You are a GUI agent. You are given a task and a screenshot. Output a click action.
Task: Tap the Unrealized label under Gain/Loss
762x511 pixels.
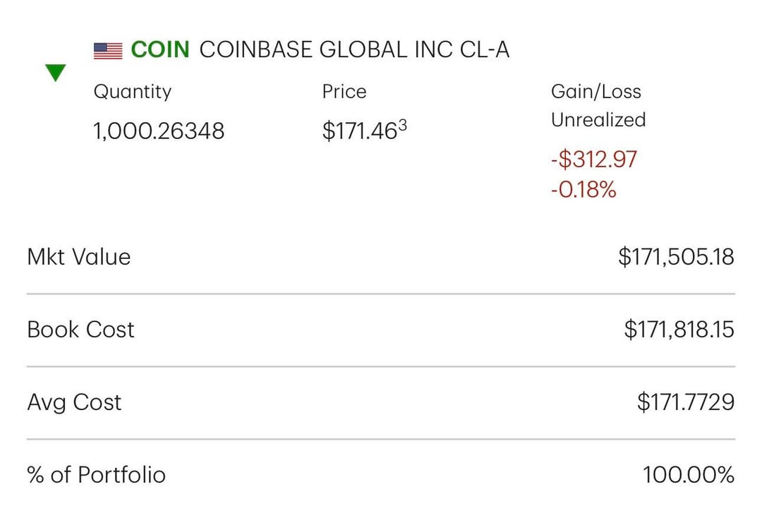(598, 120)
